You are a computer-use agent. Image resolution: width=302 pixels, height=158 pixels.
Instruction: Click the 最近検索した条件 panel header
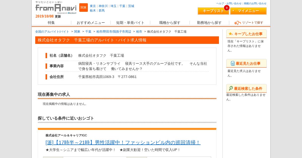tap(246, 89)
